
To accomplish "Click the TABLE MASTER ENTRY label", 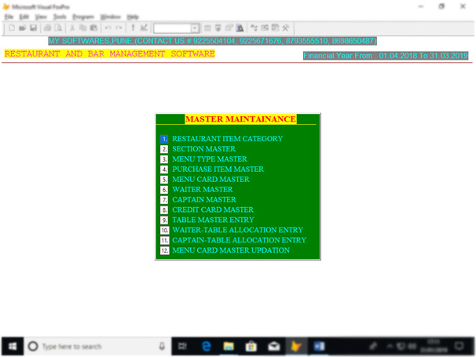I will click(x=213, y=220).
